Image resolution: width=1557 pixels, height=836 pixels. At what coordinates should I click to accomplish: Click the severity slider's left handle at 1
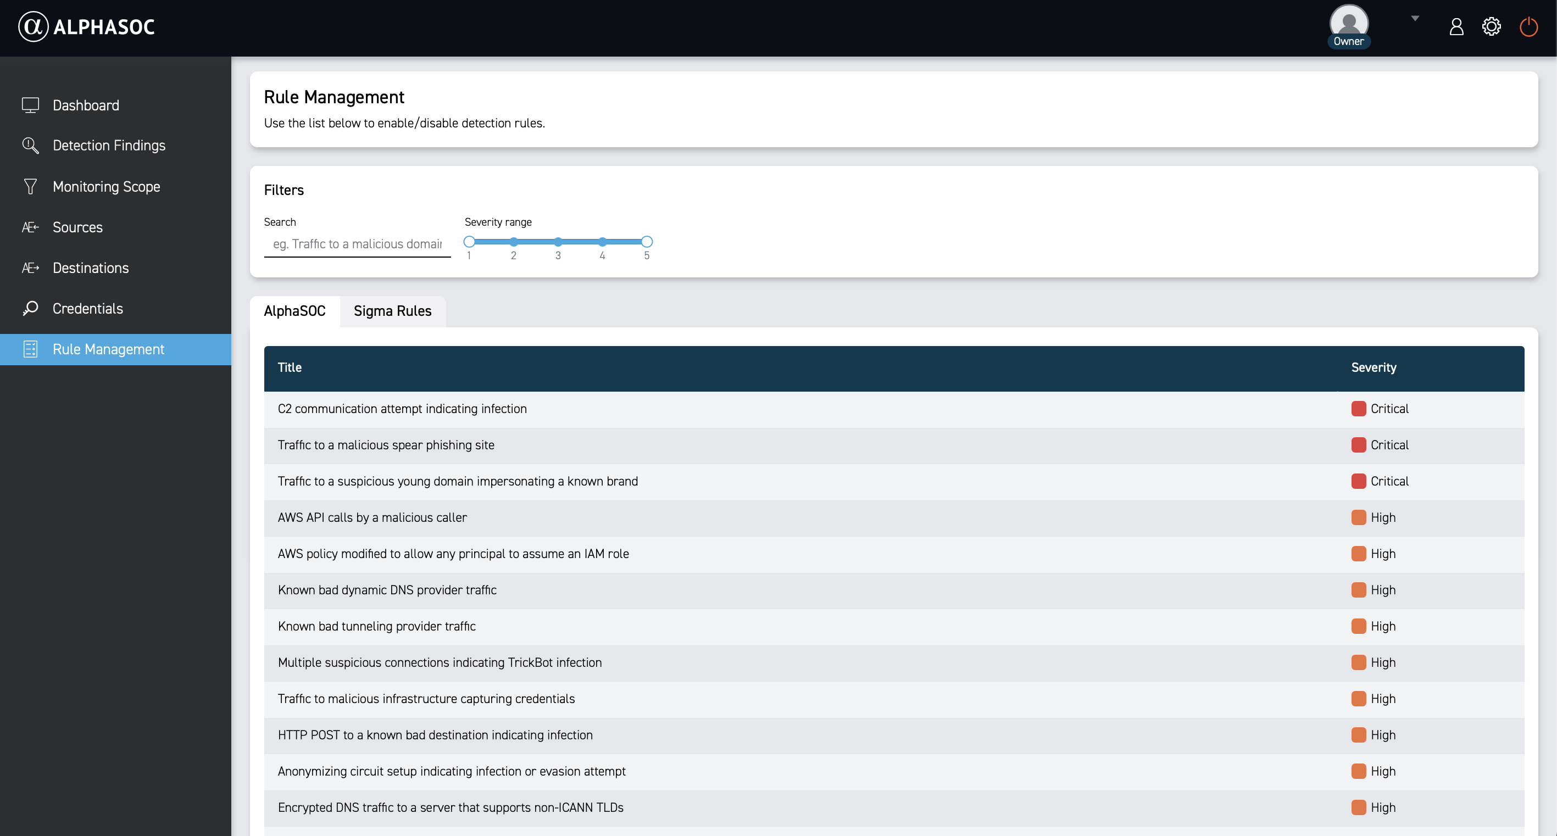click(469, 242)
